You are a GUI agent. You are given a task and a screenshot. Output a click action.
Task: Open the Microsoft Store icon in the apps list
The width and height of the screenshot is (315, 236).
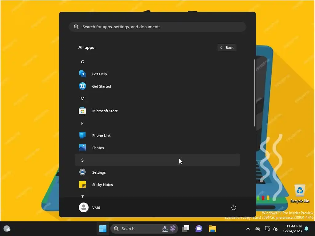click(x=82, y=111)
